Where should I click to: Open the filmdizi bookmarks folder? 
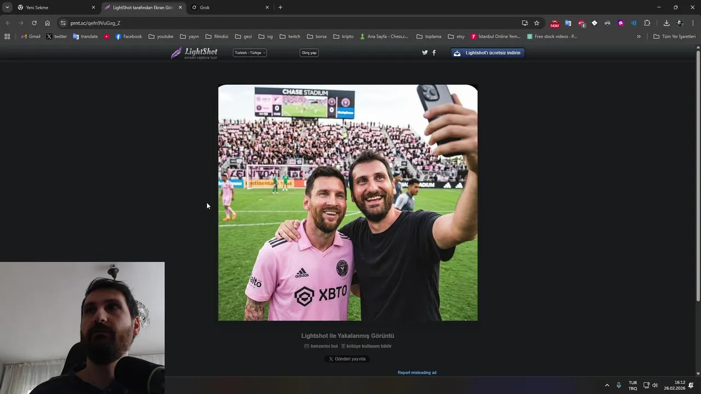[217, 37]
